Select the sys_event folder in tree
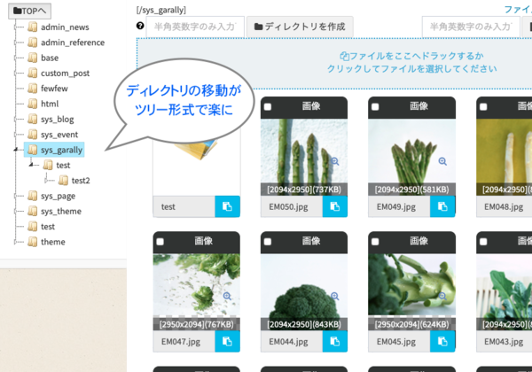The height and width of the screenshot is (372, 532). pyautogui.click(x=59, y=135)
